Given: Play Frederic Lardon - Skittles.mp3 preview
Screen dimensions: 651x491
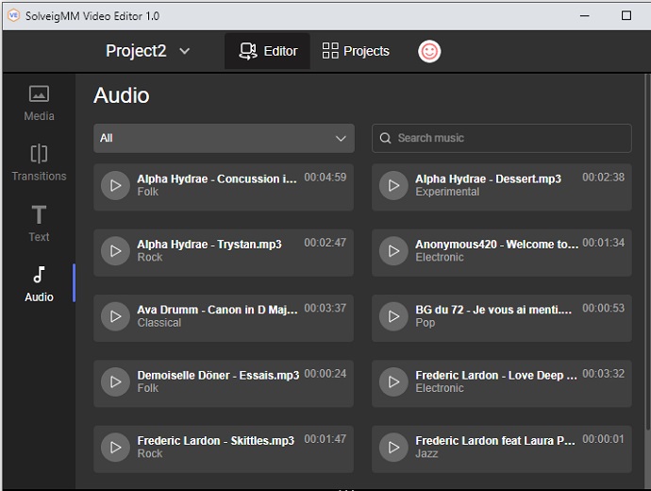Looking at the screenshot, I should [115, 448].
